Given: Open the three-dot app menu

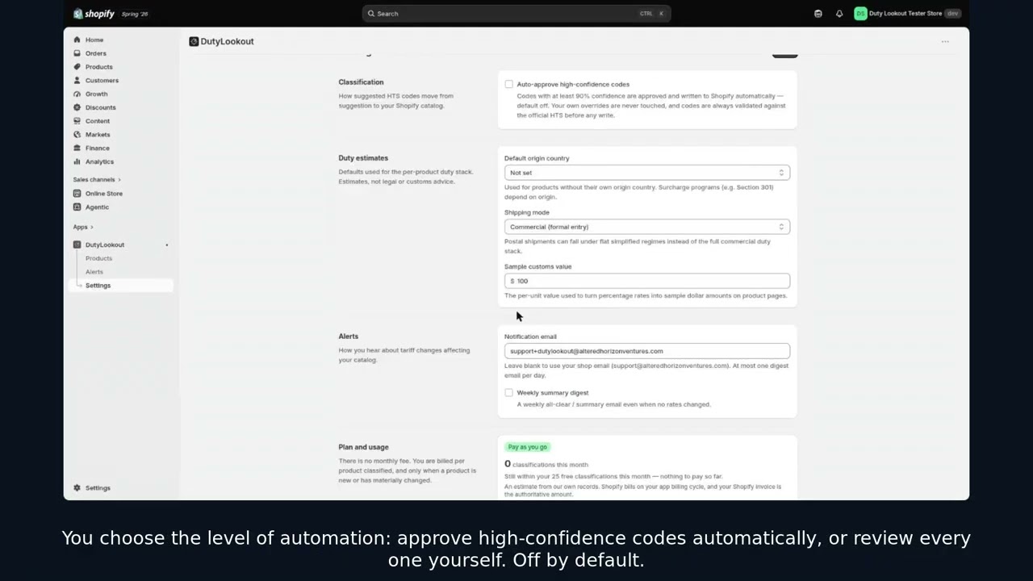Looking at the screenshot, I should pyautogui.click(x=945, y=42).
